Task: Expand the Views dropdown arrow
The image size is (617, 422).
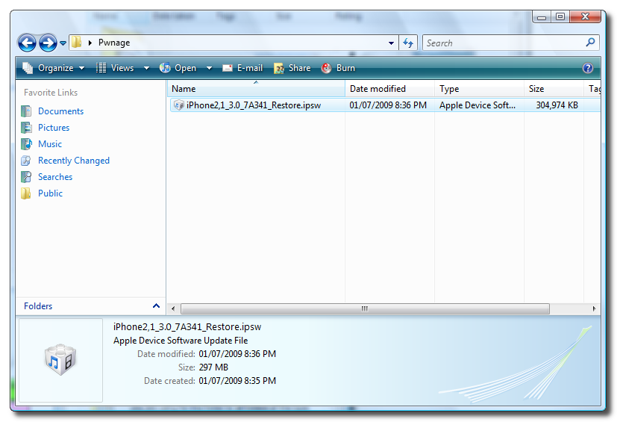Action: tap(146, 68)
